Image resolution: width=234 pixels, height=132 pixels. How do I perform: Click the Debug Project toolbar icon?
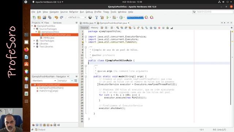pyautogui.click(x=114, y=17)
